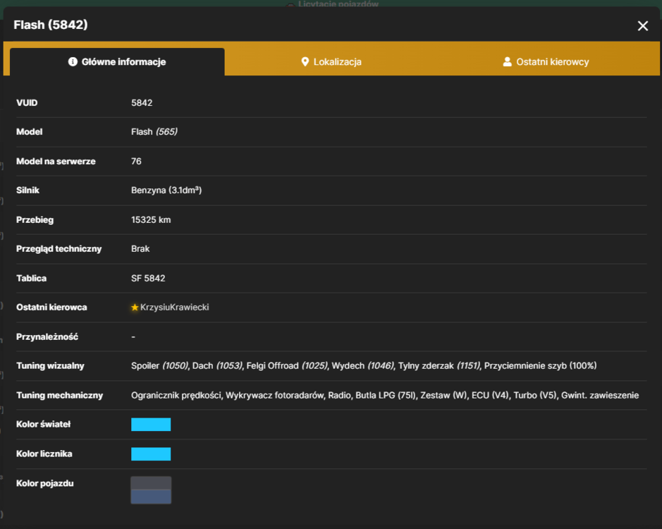Click the map pin icon in Lokalizacja tab

click(x=305, y=61)
